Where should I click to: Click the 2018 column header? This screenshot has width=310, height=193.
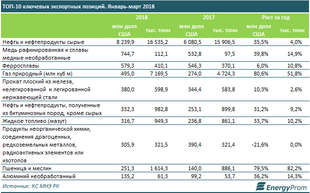point(142,17)
